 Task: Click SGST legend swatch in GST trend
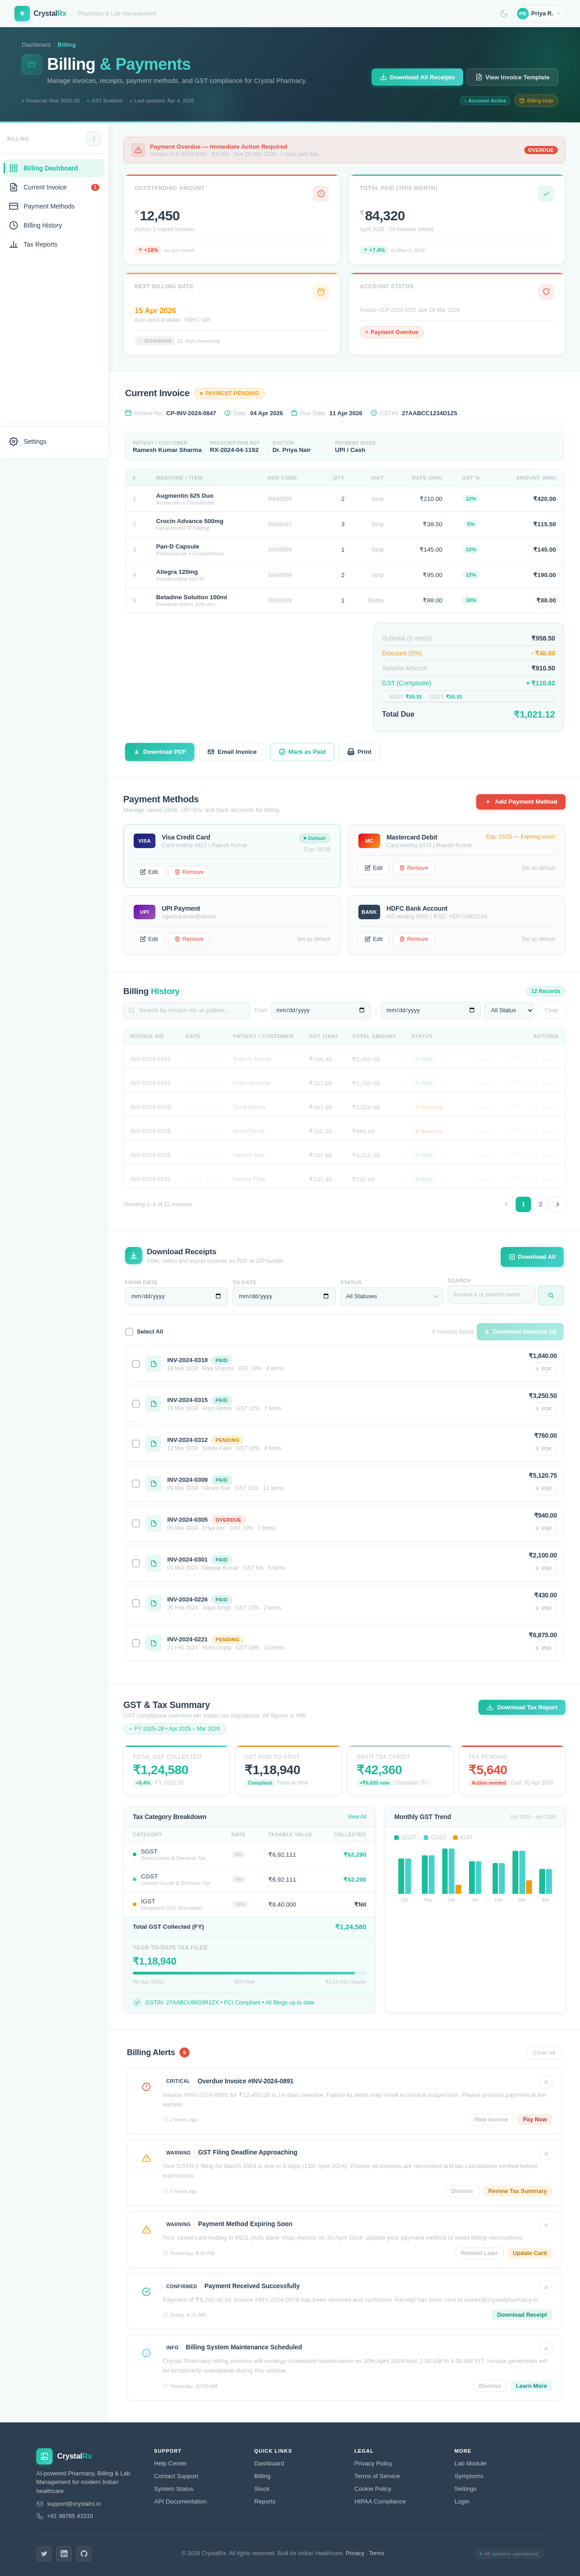397,1838
